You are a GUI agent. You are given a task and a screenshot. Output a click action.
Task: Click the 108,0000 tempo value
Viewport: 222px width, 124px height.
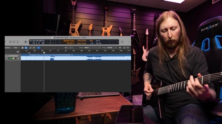(x=82, y=41)
